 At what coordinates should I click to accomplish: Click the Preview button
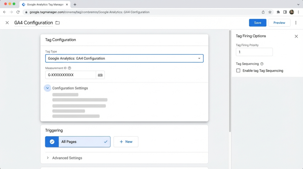click(279, 23)
